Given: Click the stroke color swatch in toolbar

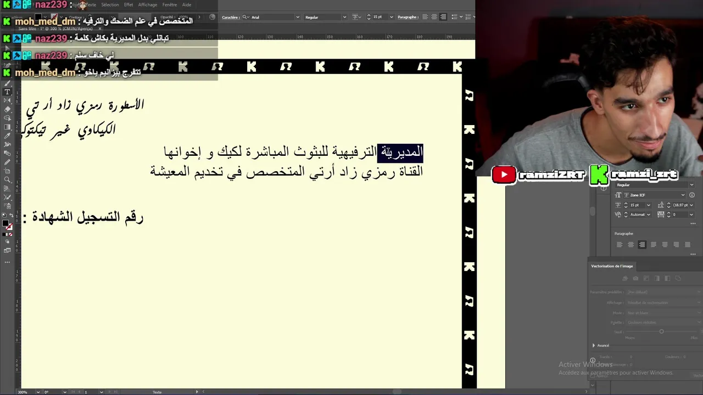Looking at the screenshot, I should (9, 227).
